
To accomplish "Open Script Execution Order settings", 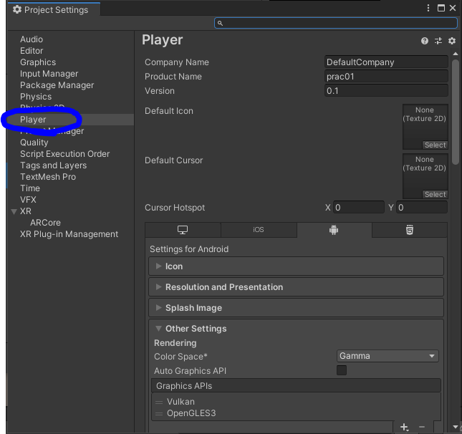I will pyautogui.click(x=64, y=154).
